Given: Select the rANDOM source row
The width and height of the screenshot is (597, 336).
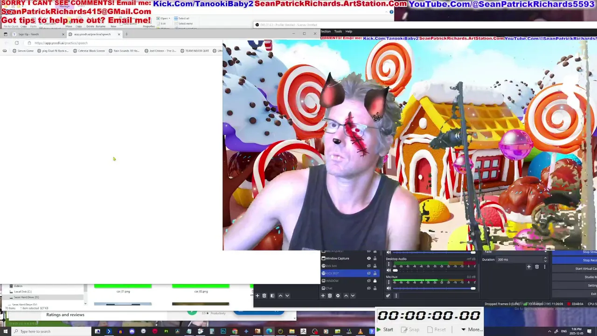Looking at the screenshot, I should coord(350,281).
